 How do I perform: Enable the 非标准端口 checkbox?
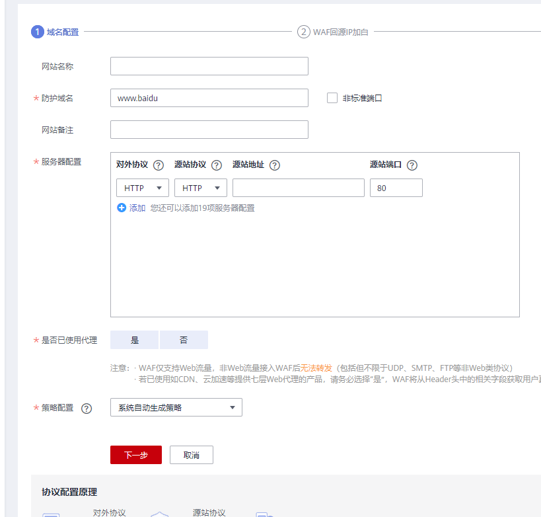[332, 98]
